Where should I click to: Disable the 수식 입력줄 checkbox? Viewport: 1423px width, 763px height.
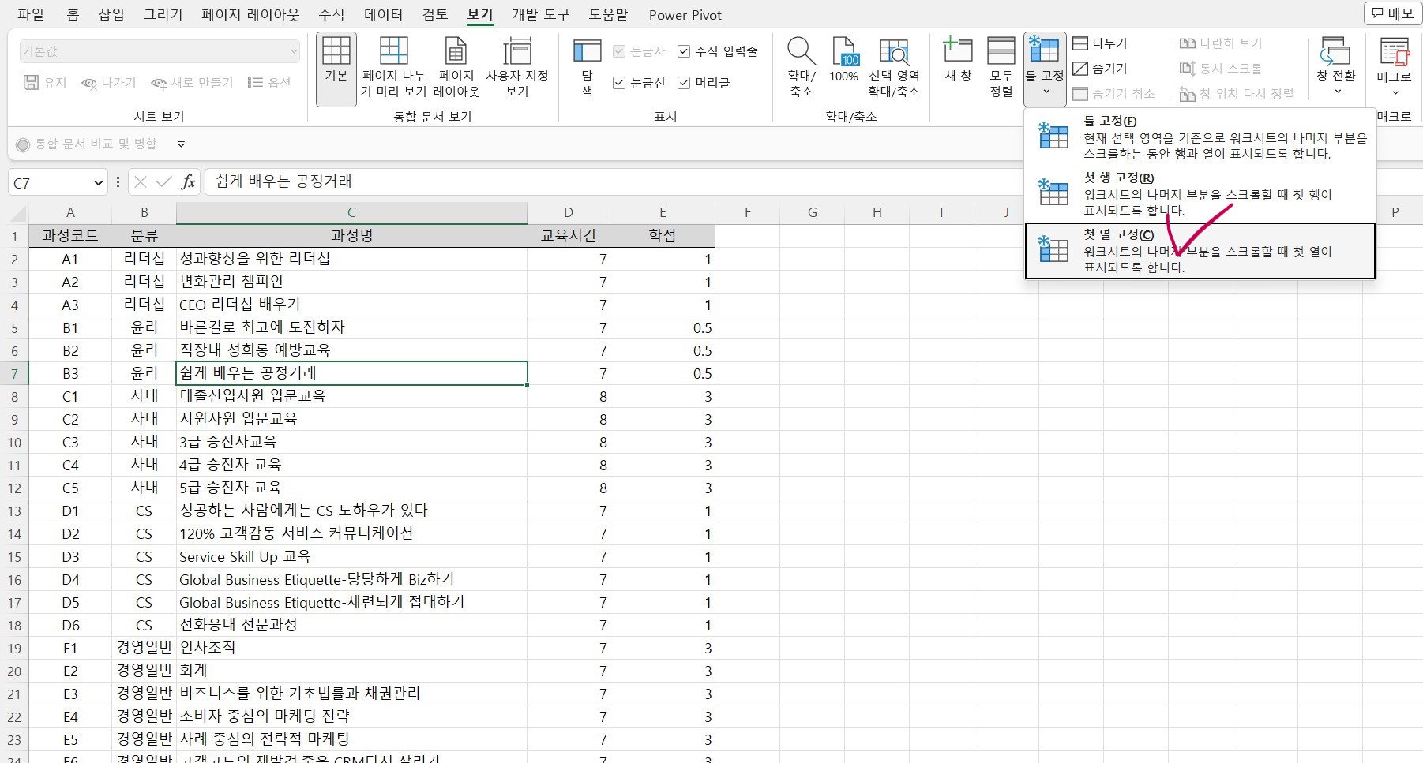click(683, 50)
